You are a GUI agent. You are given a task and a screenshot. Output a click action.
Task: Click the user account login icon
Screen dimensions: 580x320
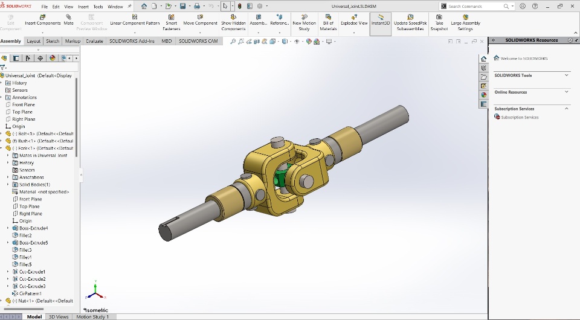pyautogui.click(x=522, y=6)
